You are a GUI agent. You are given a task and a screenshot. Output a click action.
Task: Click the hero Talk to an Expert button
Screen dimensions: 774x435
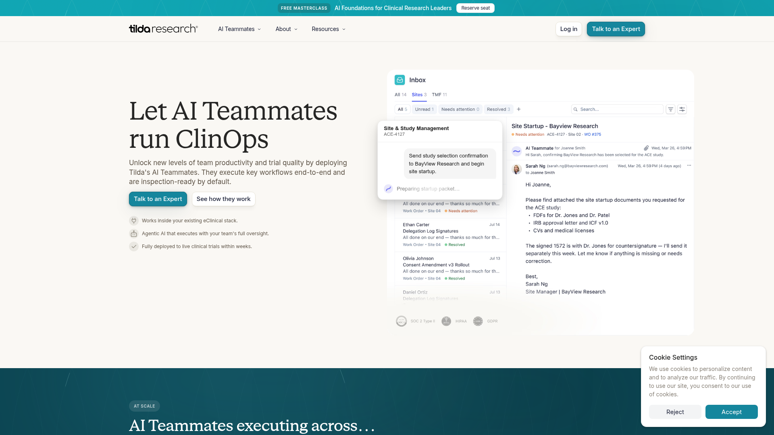(x=158, y=199)
